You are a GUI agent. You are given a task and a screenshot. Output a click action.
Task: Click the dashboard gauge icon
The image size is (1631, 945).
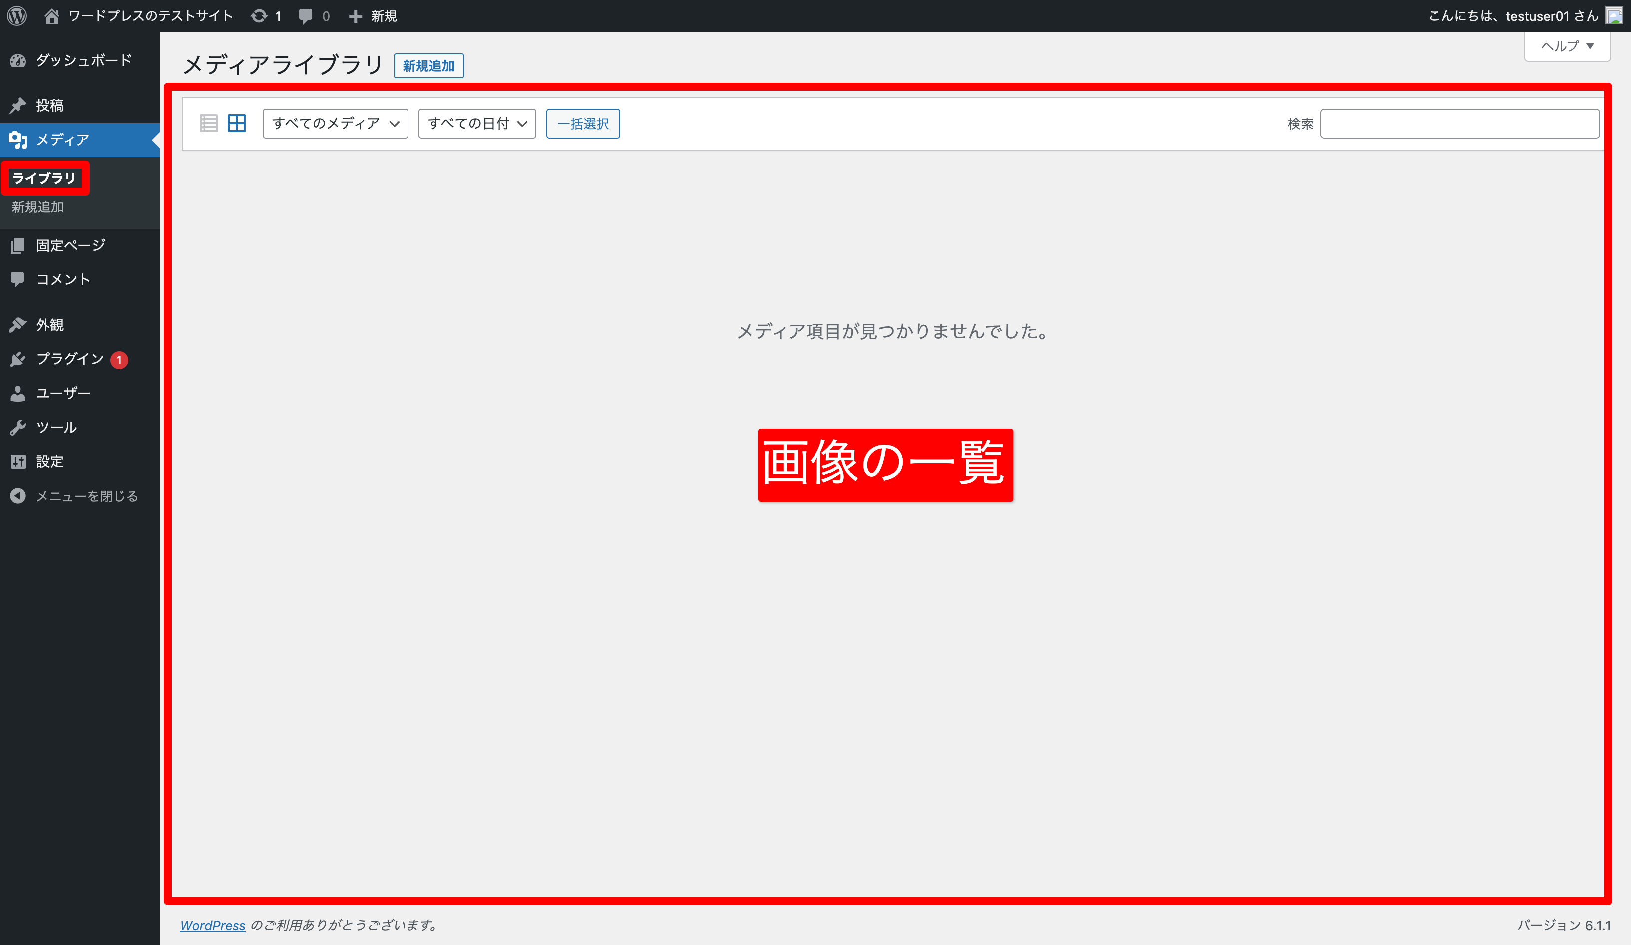tap(18, 60)
